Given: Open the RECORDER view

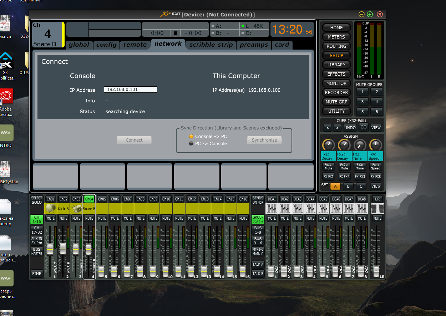Looking at the screenshot, I should [336, 92].
